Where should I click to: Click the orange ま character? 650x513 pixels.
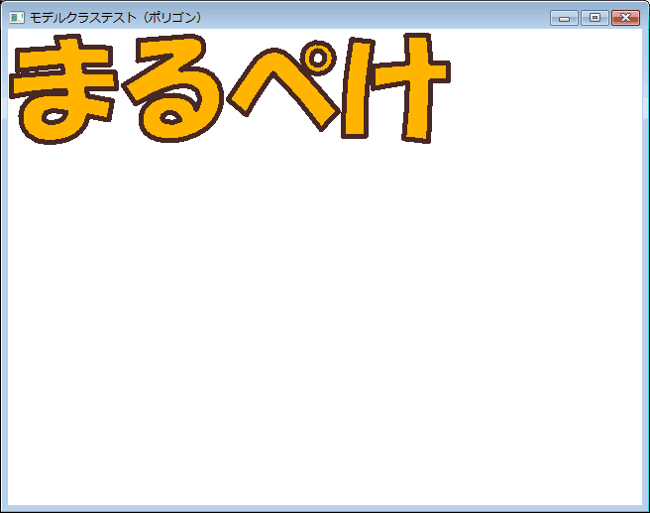(63, 89)
